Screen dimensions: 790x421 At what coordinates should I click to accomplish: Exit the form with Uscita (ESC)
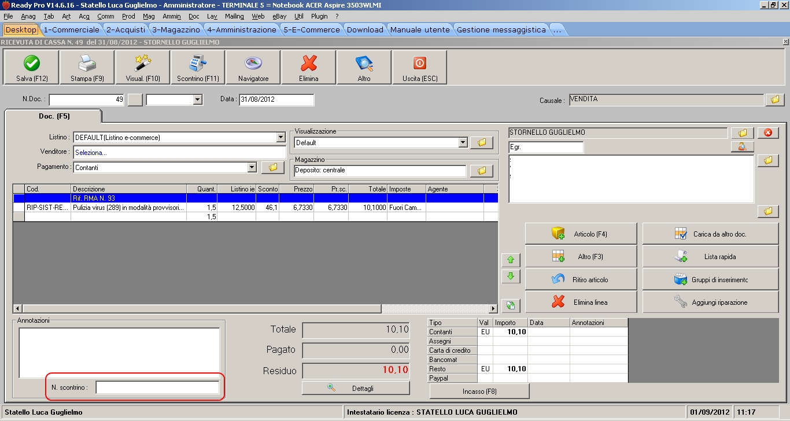tap(419, 67)
